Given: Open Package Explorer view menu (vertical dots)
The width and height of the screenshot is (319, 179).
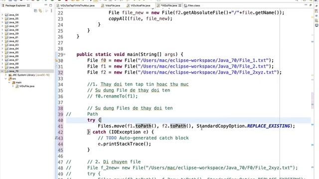Looking at the screenshot, I should click(51, 10).
